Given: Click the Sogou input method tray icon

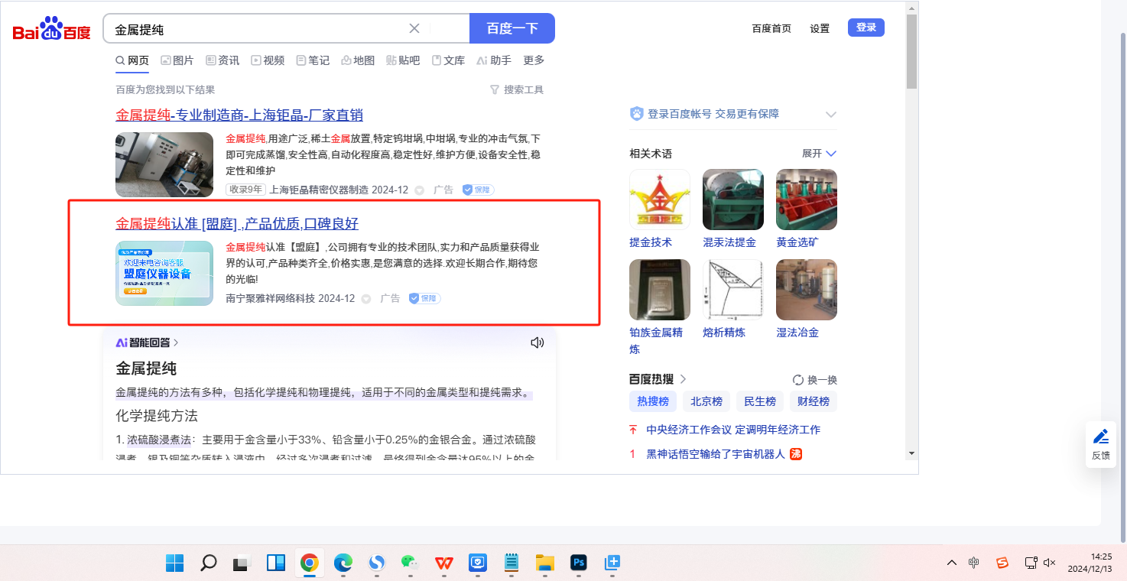Looking at the screenshot, I should click(1002, 563).
